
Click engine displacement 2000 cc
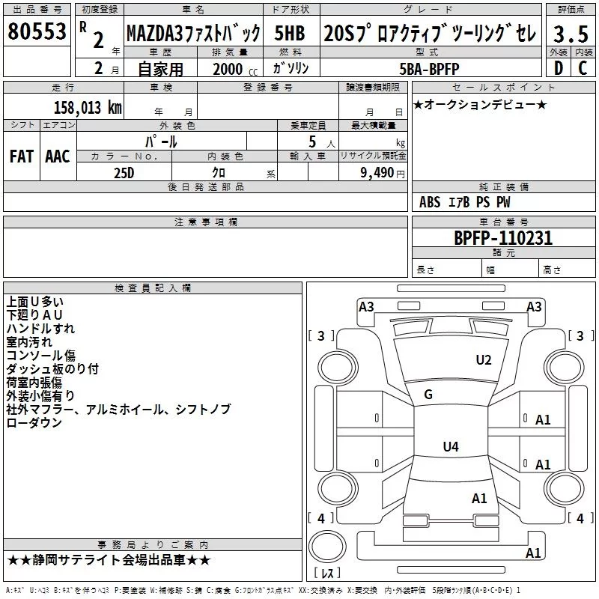click(235, 69)
